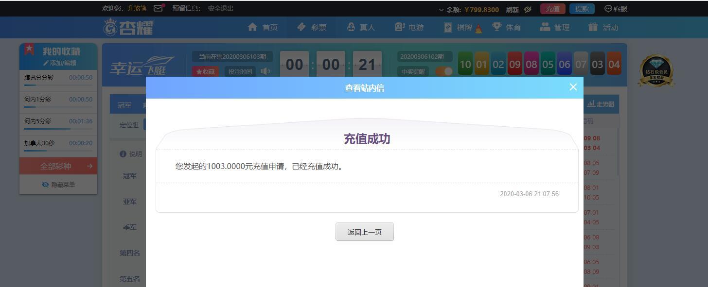Click 隐藏菜单 to hide the menu
Image resolution: width=708 pixels, height=287 pixels.
click(58, 185)
